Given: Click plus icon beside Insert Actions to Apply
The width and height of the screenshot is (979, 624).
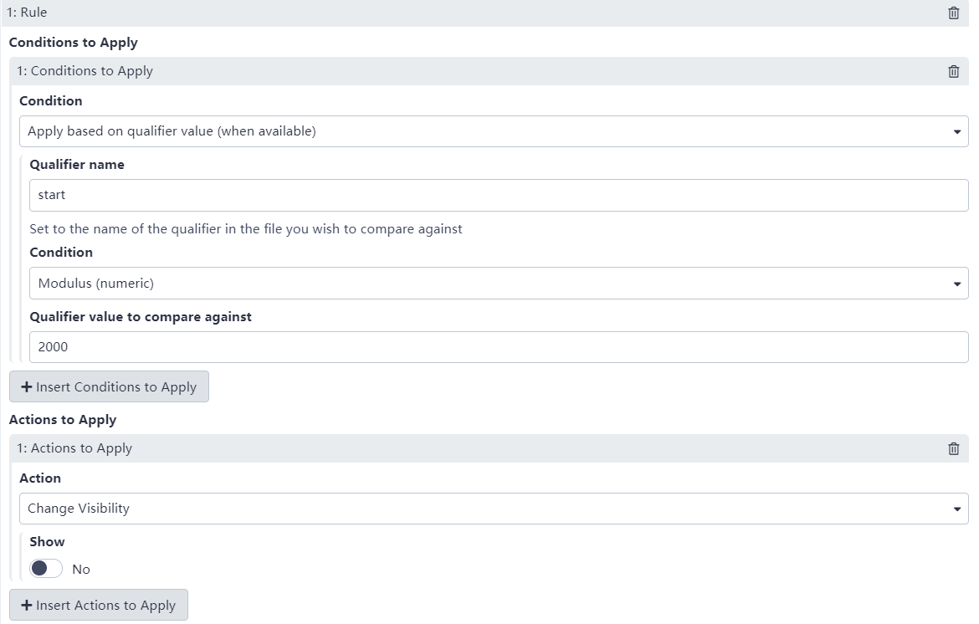Looking at the screenshot, I should pyautogui.click(x=27, y=606).
